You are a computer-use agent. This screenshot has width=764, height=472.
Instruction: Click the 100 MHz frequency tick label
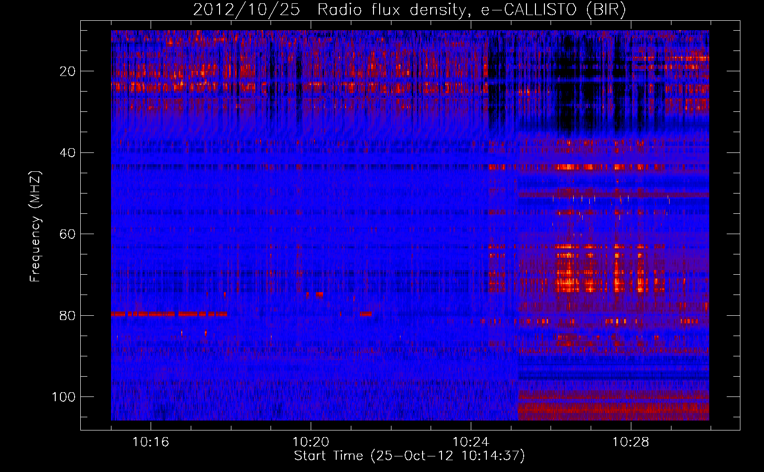[x=64, y=396]
